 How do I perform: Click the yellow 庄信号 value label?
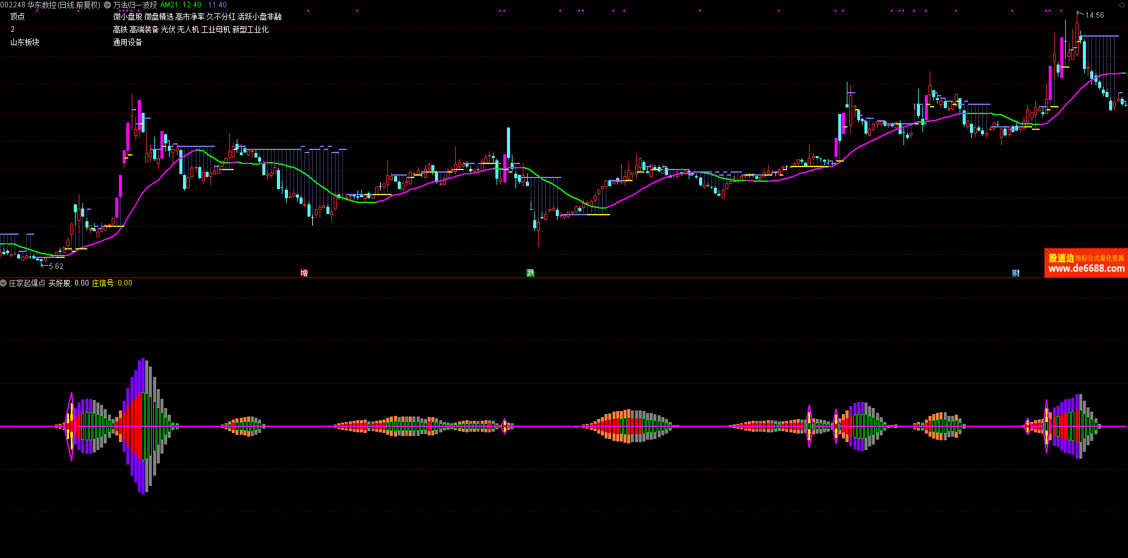tap(112, 283)
